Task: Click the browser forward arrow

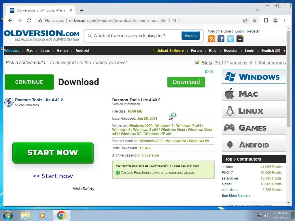Action: tap(20, 20)
